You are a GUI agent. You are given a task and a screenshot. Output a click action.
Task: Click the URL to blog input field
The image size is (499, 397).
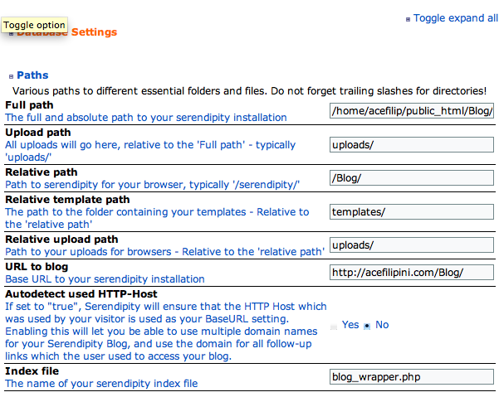pyautogui.click(x=412, y=273)
